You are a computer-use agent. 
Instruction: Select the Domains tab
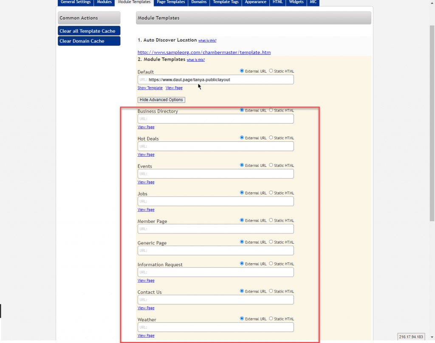(x=199, y=3)
